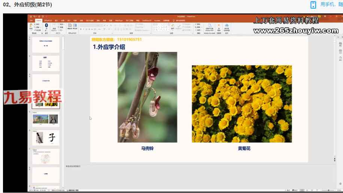This screenshot has width=343, height=193.
Task: Click the 02、外应初级(第2节) video title
Action: click(x=27, y=4)
